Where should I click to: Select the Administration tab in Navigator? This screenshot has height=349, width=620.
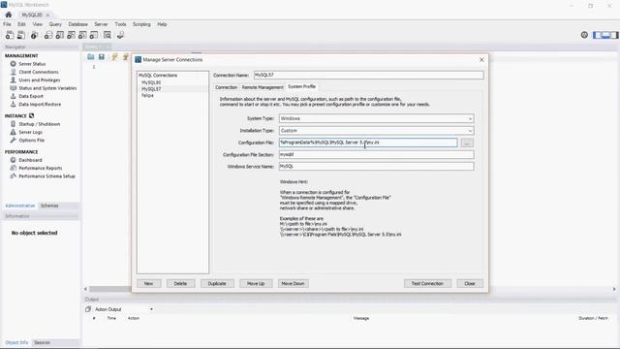tap(20, 206)
